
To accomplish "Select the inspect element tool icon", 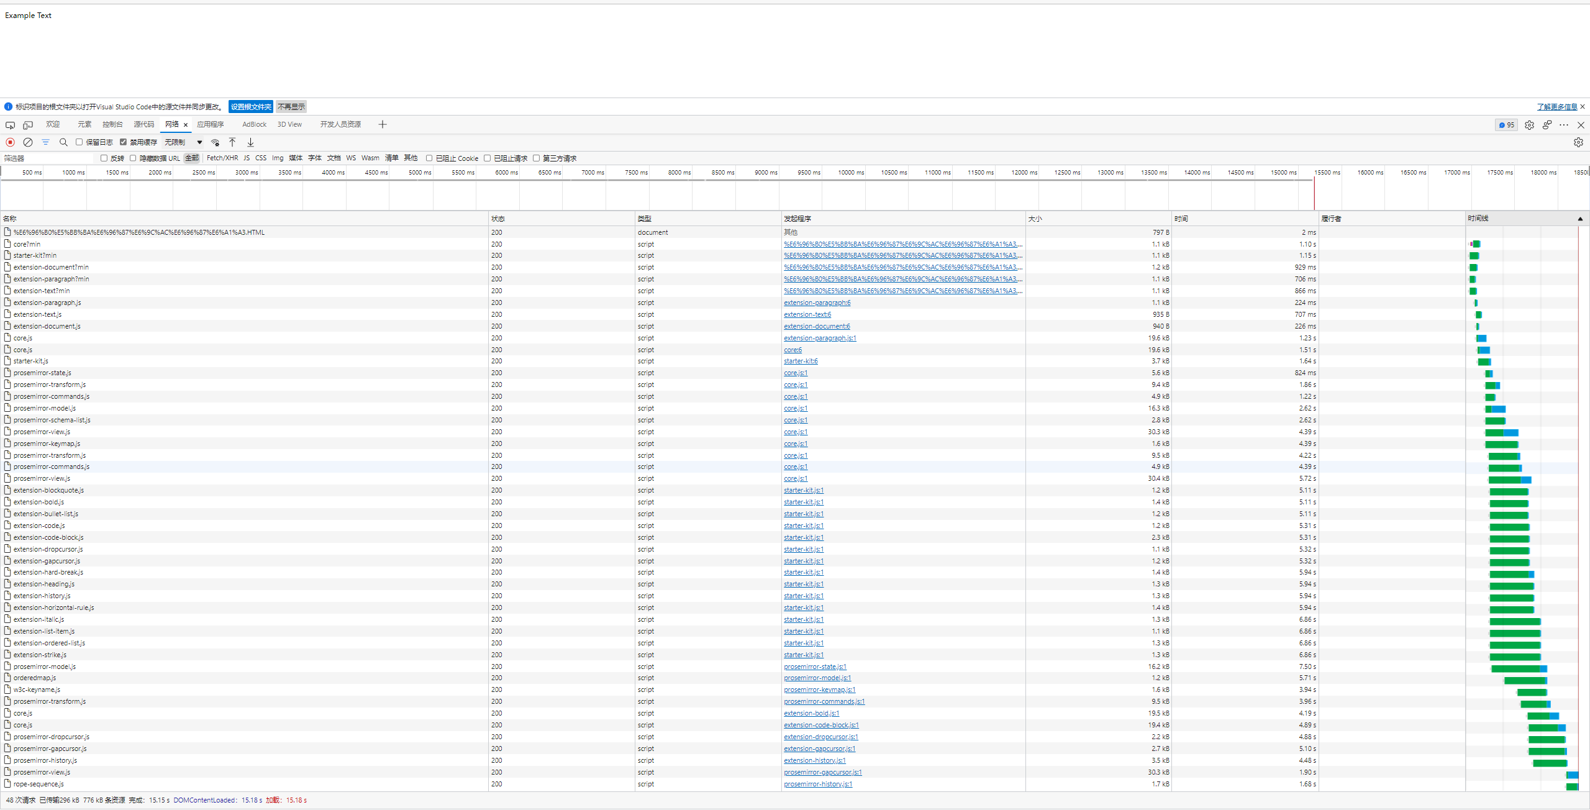I will click(x=10, y=125).
